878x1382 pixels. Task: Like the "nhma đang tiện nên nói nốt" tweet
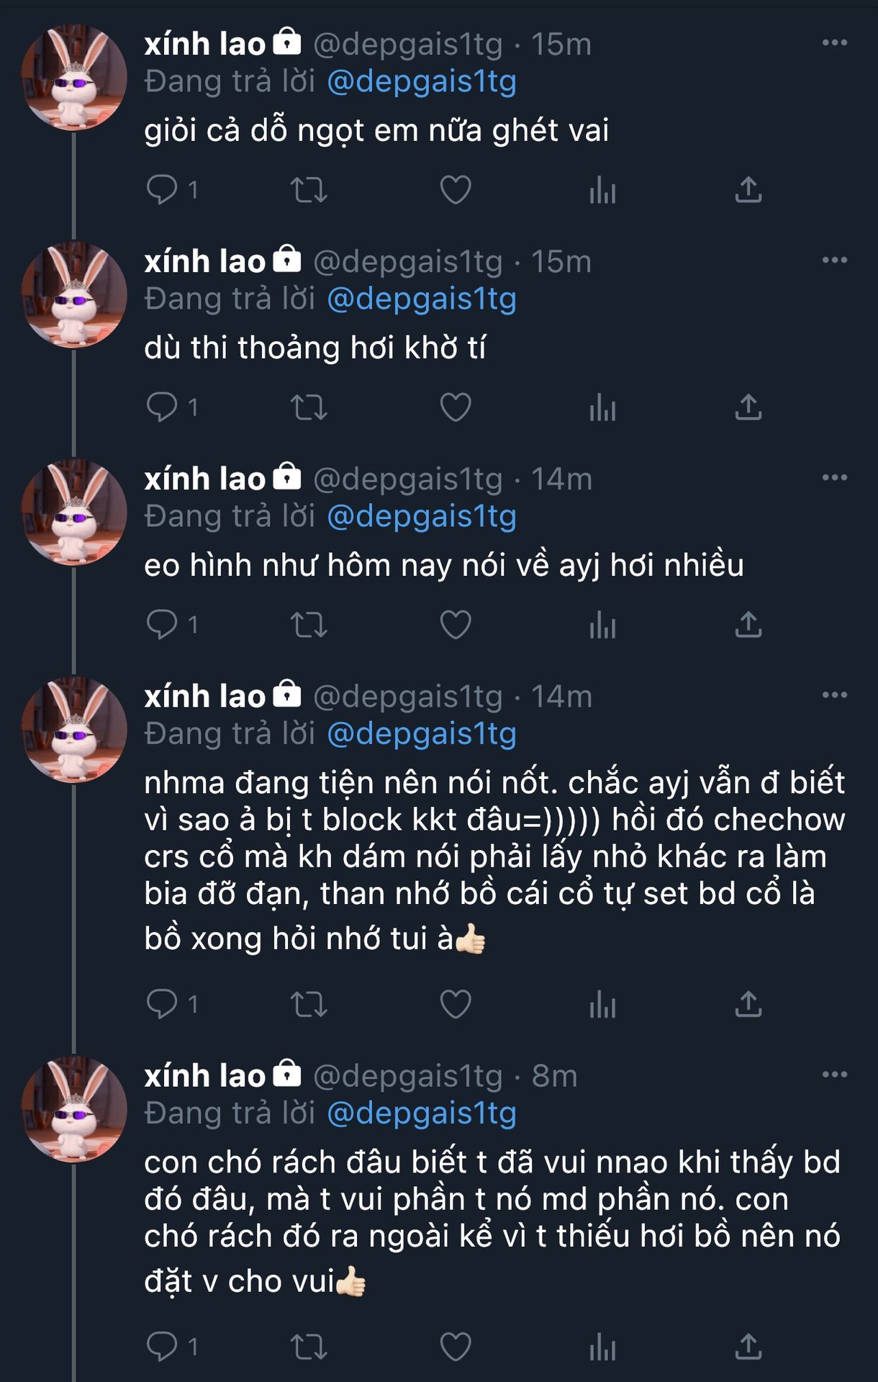pyautogui.click(x=456, y=1004)
